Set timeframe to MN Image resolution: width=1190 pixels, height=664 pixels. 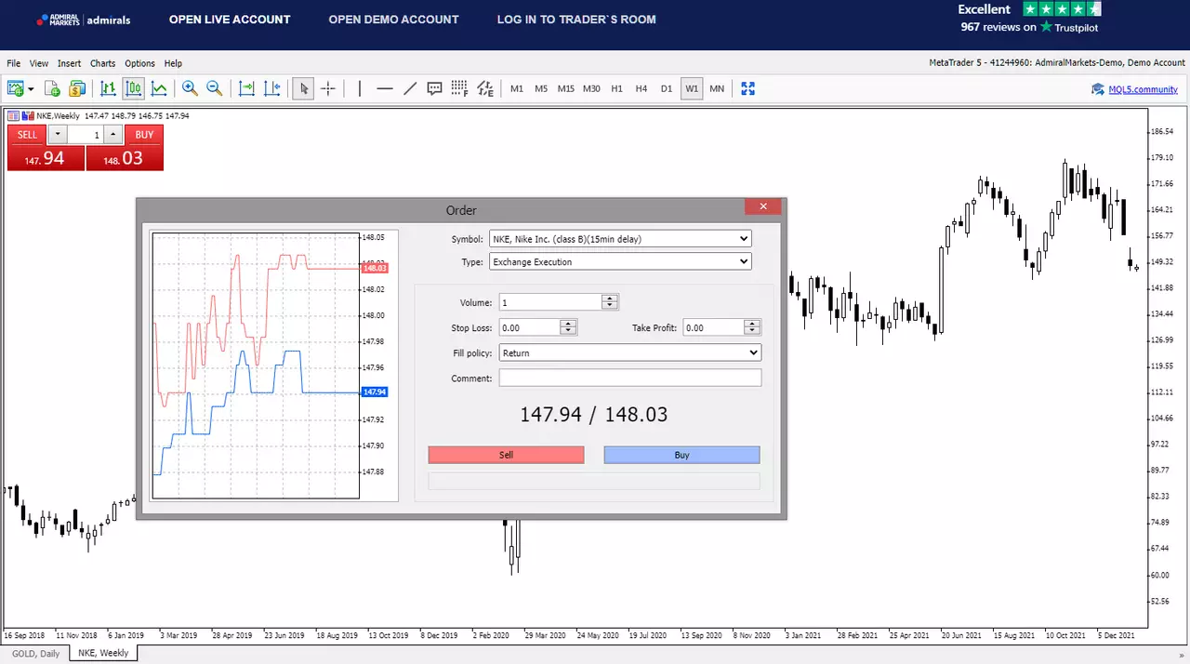[717, 89]
